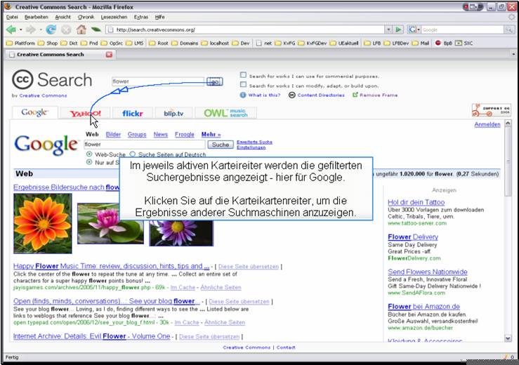Open the URL history dropdown arrow
The image size is (519, 365).
[x=388, y=29]
